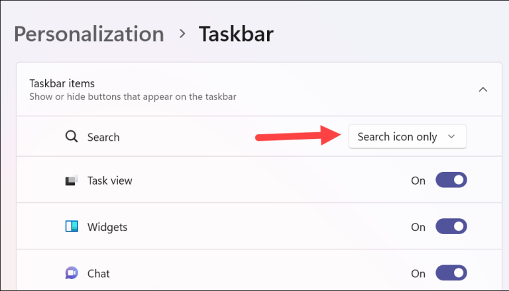This screenshot has height=291, width=509.
Task: Collapse the Taskbar items section chevron
Action: (483, 89)
